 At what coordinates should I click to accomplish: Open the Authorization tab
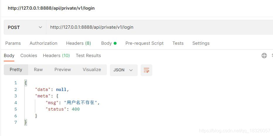pyautogui.click(x=43, y=43)
